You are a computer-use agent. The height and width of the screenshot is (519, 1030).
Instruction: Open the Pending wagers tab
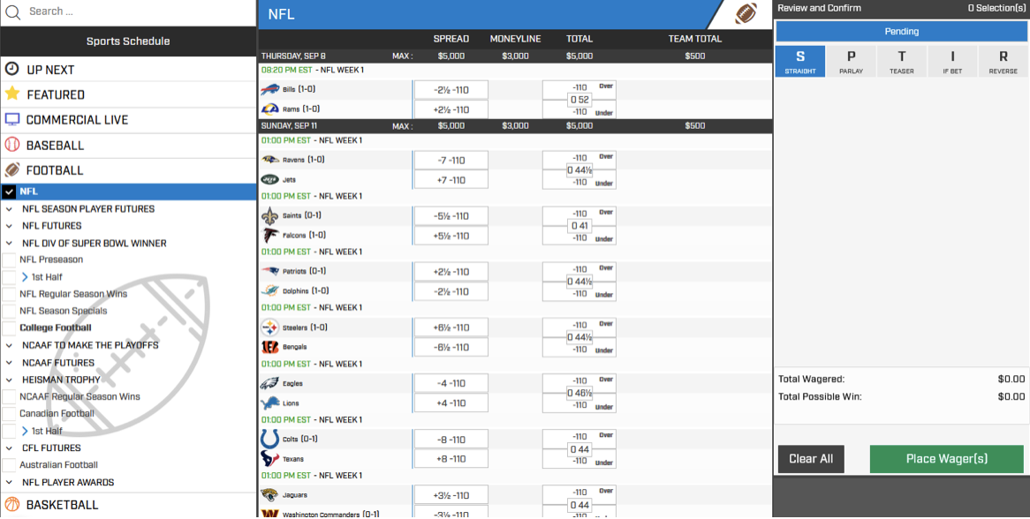pyautogui.click(x=901, y=32)
